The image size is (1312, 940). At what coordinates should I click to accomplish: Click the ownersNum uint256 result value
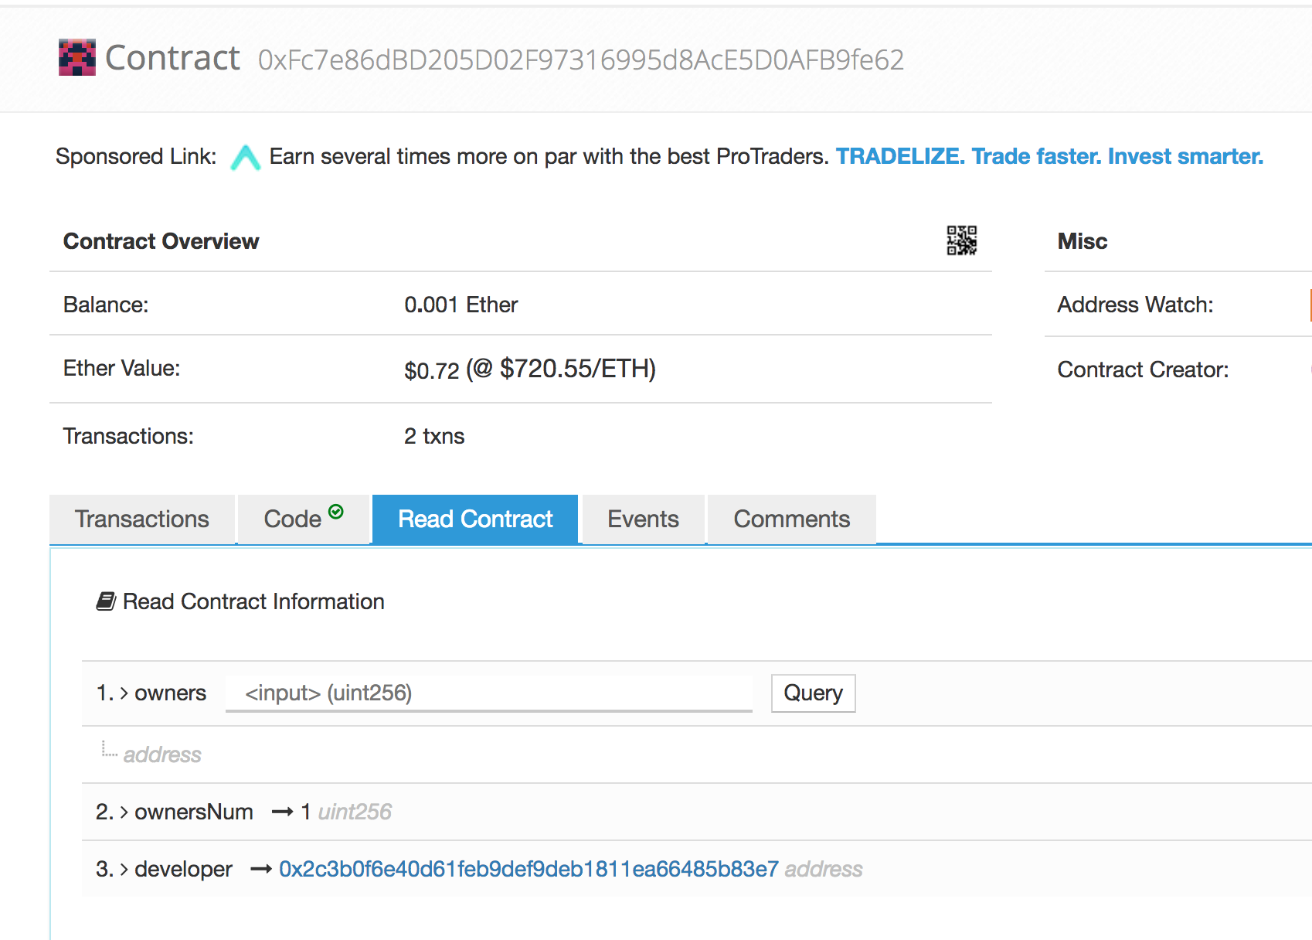tap(306, 812)
